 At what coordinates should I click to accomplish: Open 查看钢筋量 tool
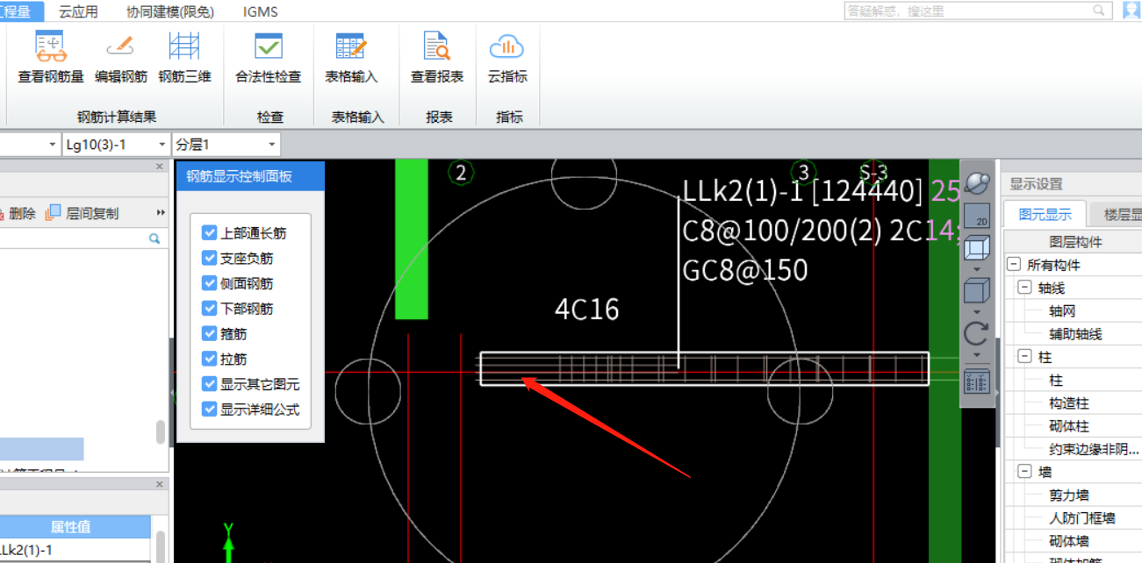51,58
